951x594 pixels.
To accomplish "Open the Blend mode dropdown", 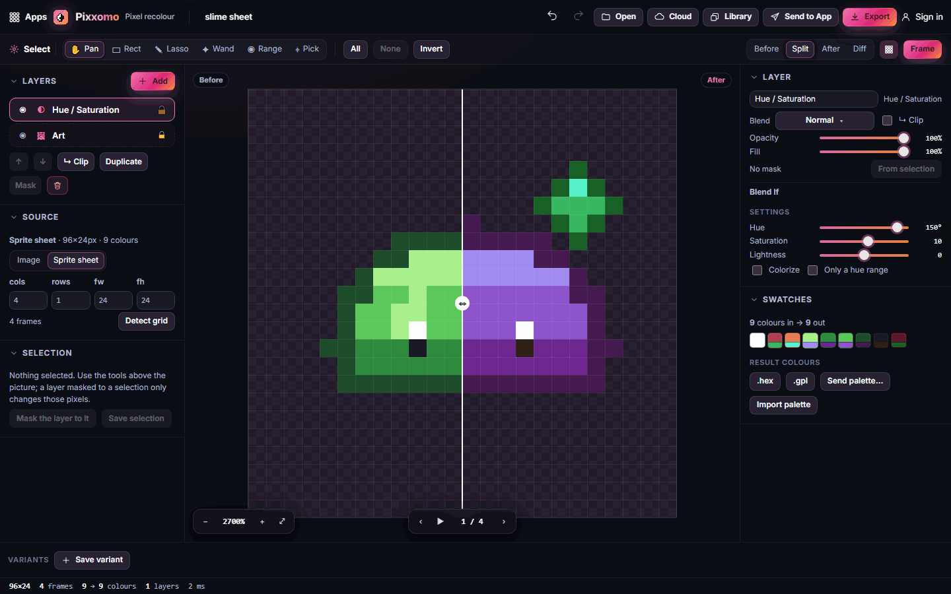I will (824, 121).
